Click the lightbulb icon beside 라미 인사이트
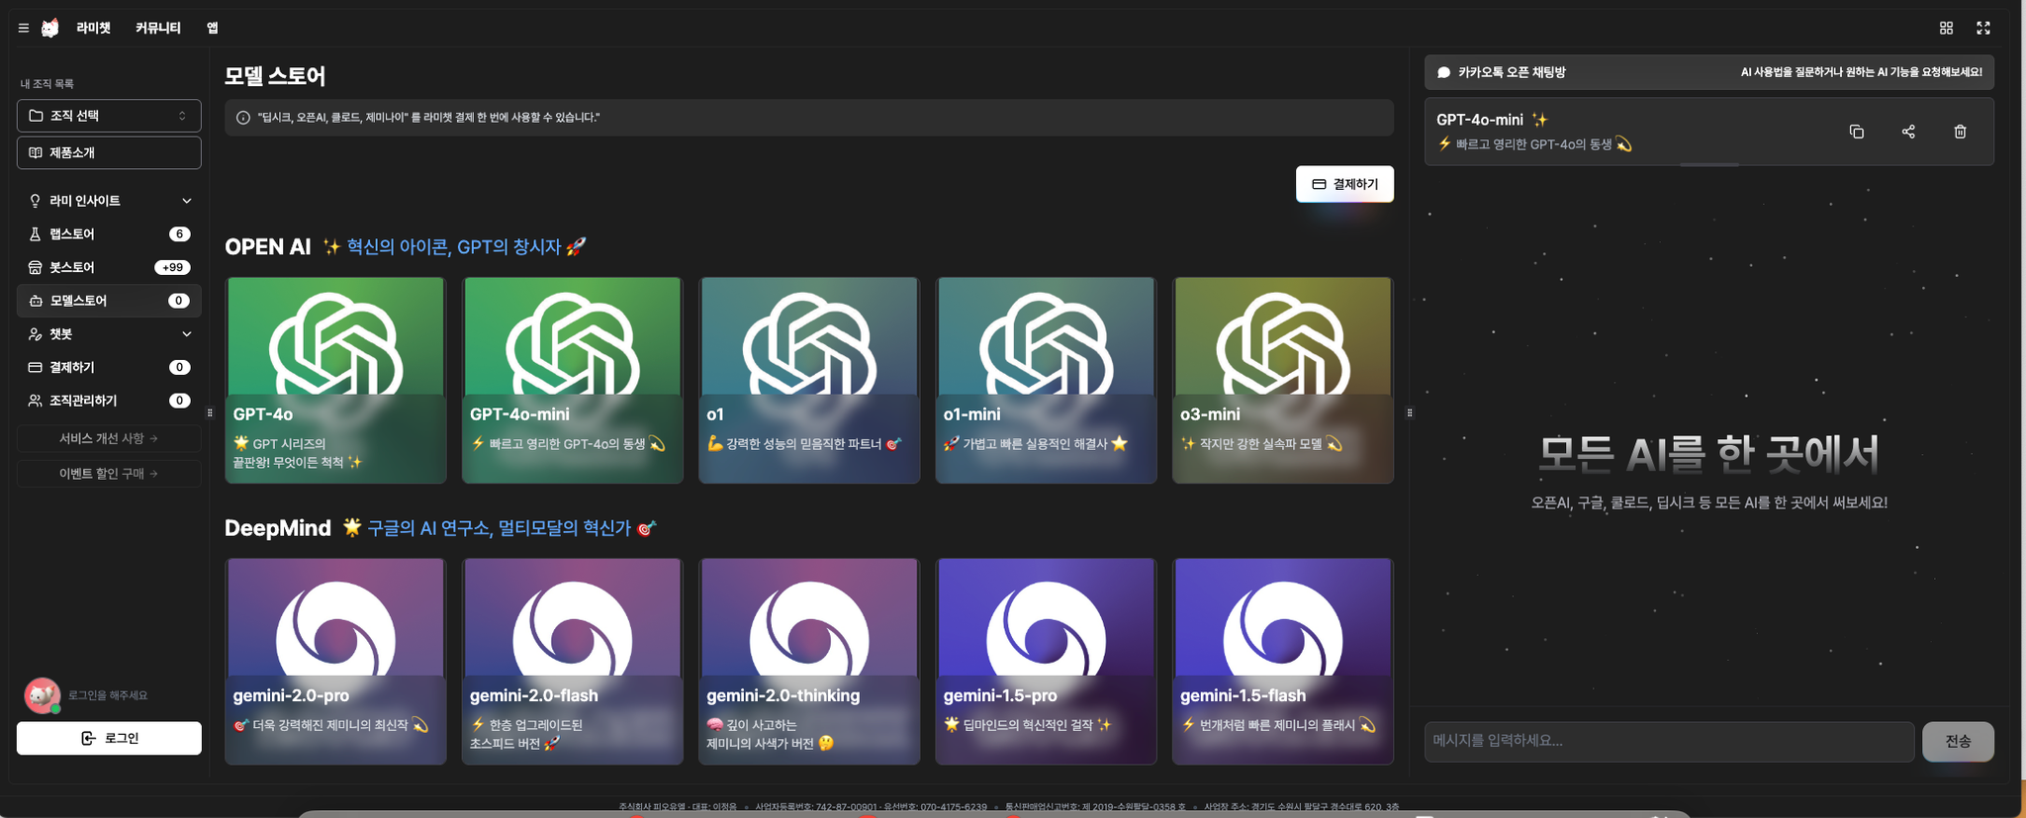Screen dimensions: 2026x818 point(35,201)
